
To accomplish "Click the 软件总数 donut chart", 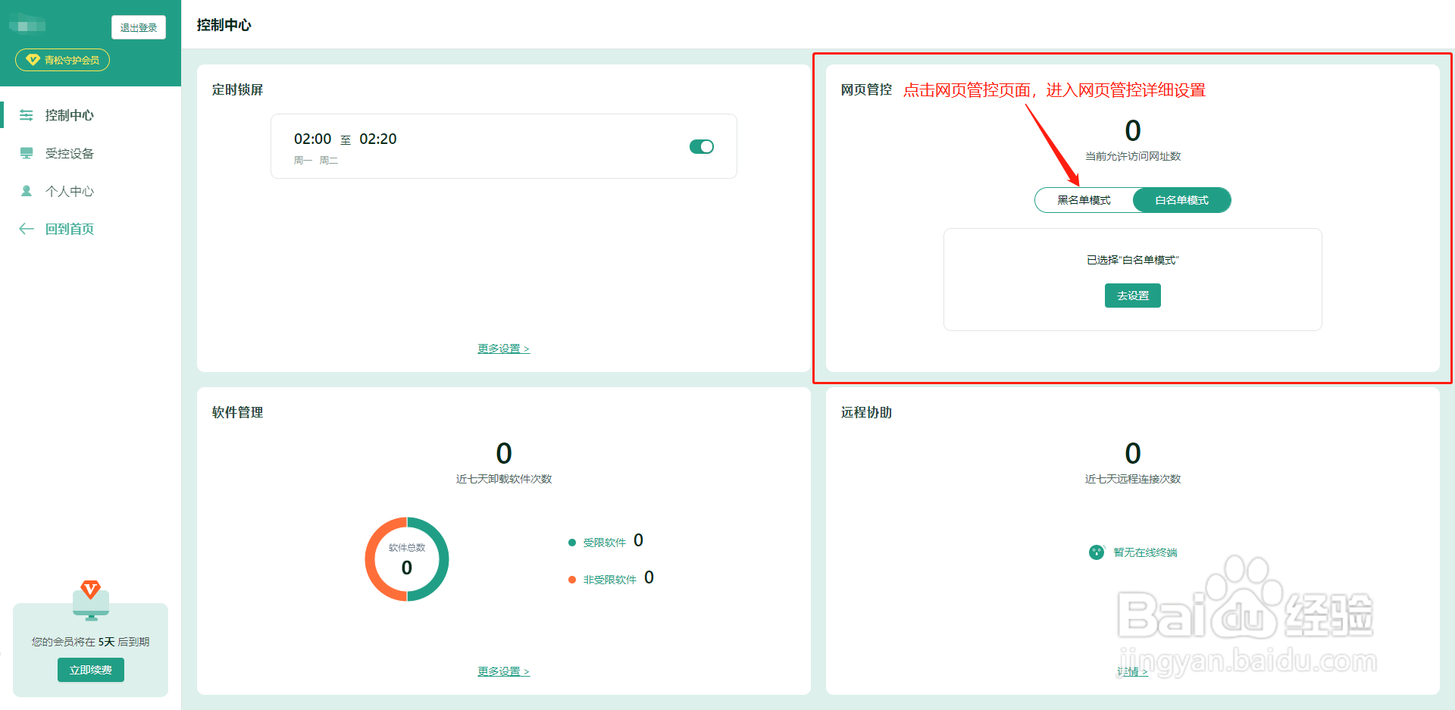I will [x=407, y=559].
